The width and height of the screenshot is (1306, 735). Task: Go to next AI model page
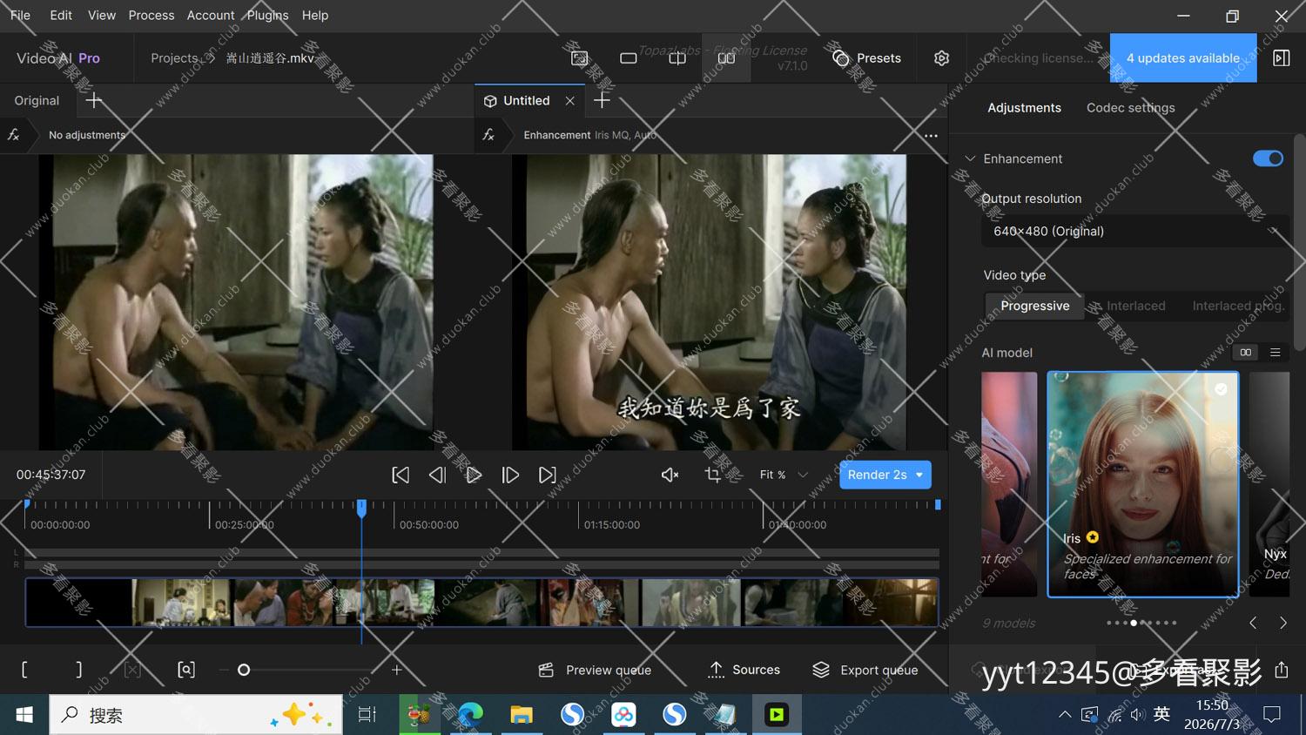(1282, 623)
